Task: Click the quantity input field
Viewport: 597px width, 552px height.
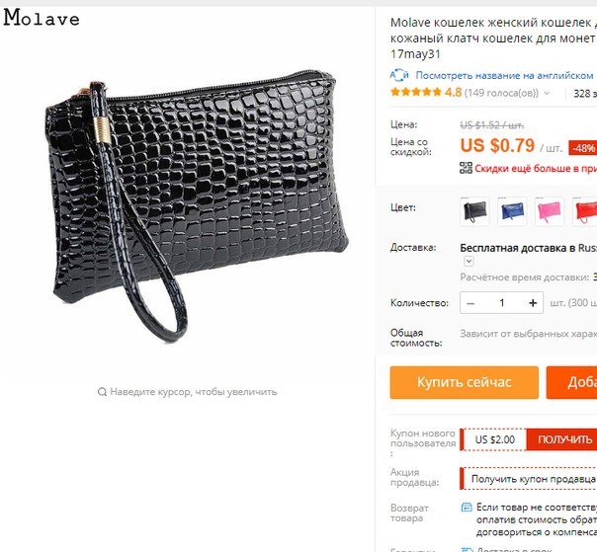Action: [x=502, y=303]
